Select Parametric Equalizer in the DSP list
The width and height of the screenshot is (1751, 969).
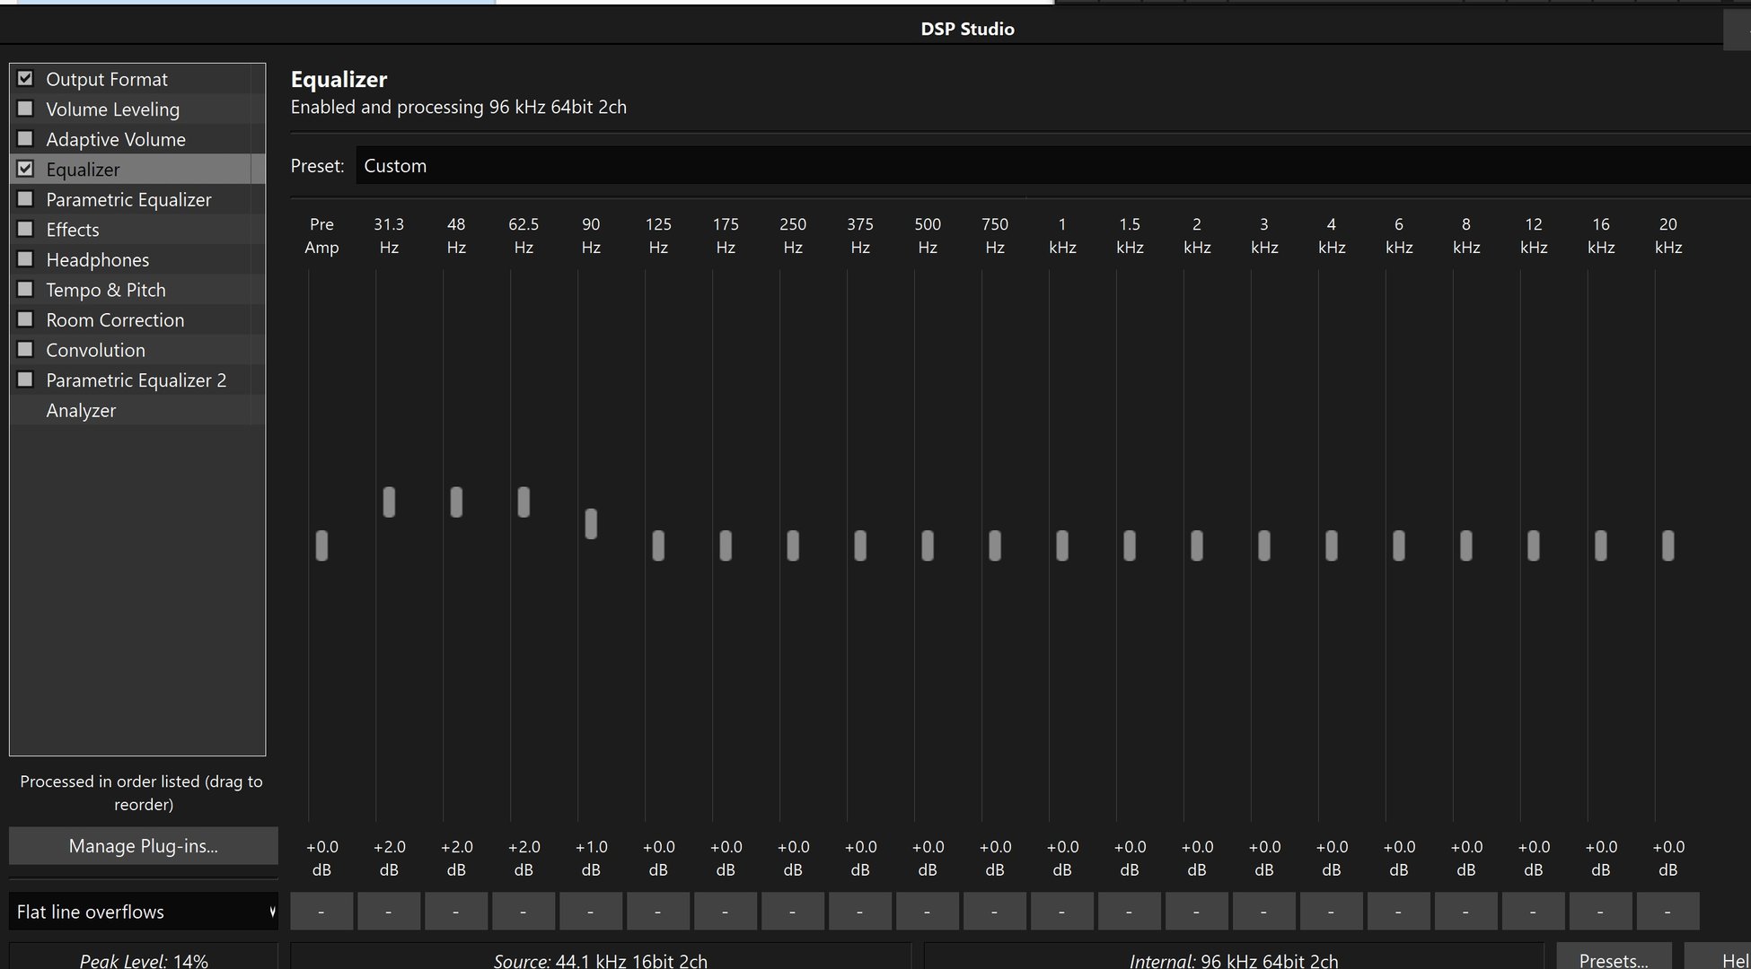tap(128, 199)
